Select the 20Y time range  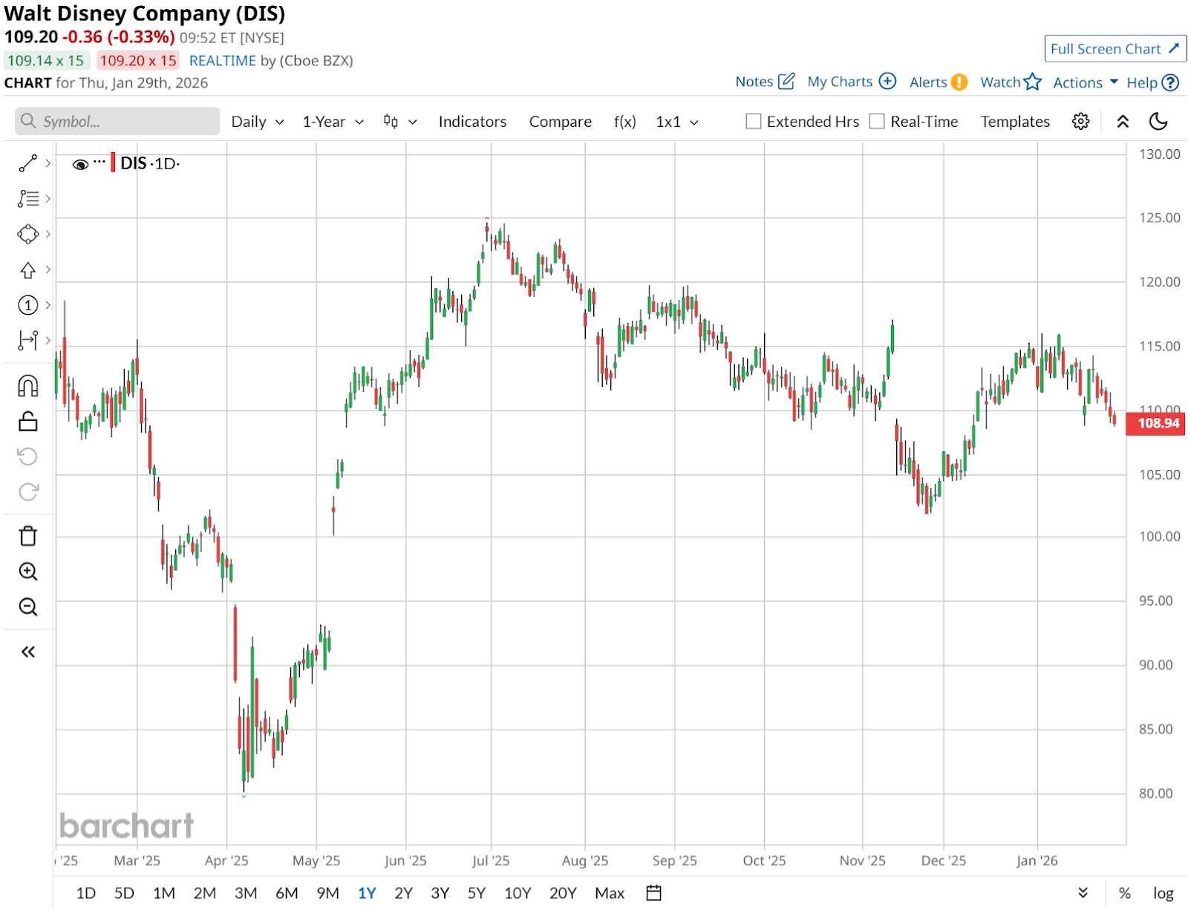point(563,893)
